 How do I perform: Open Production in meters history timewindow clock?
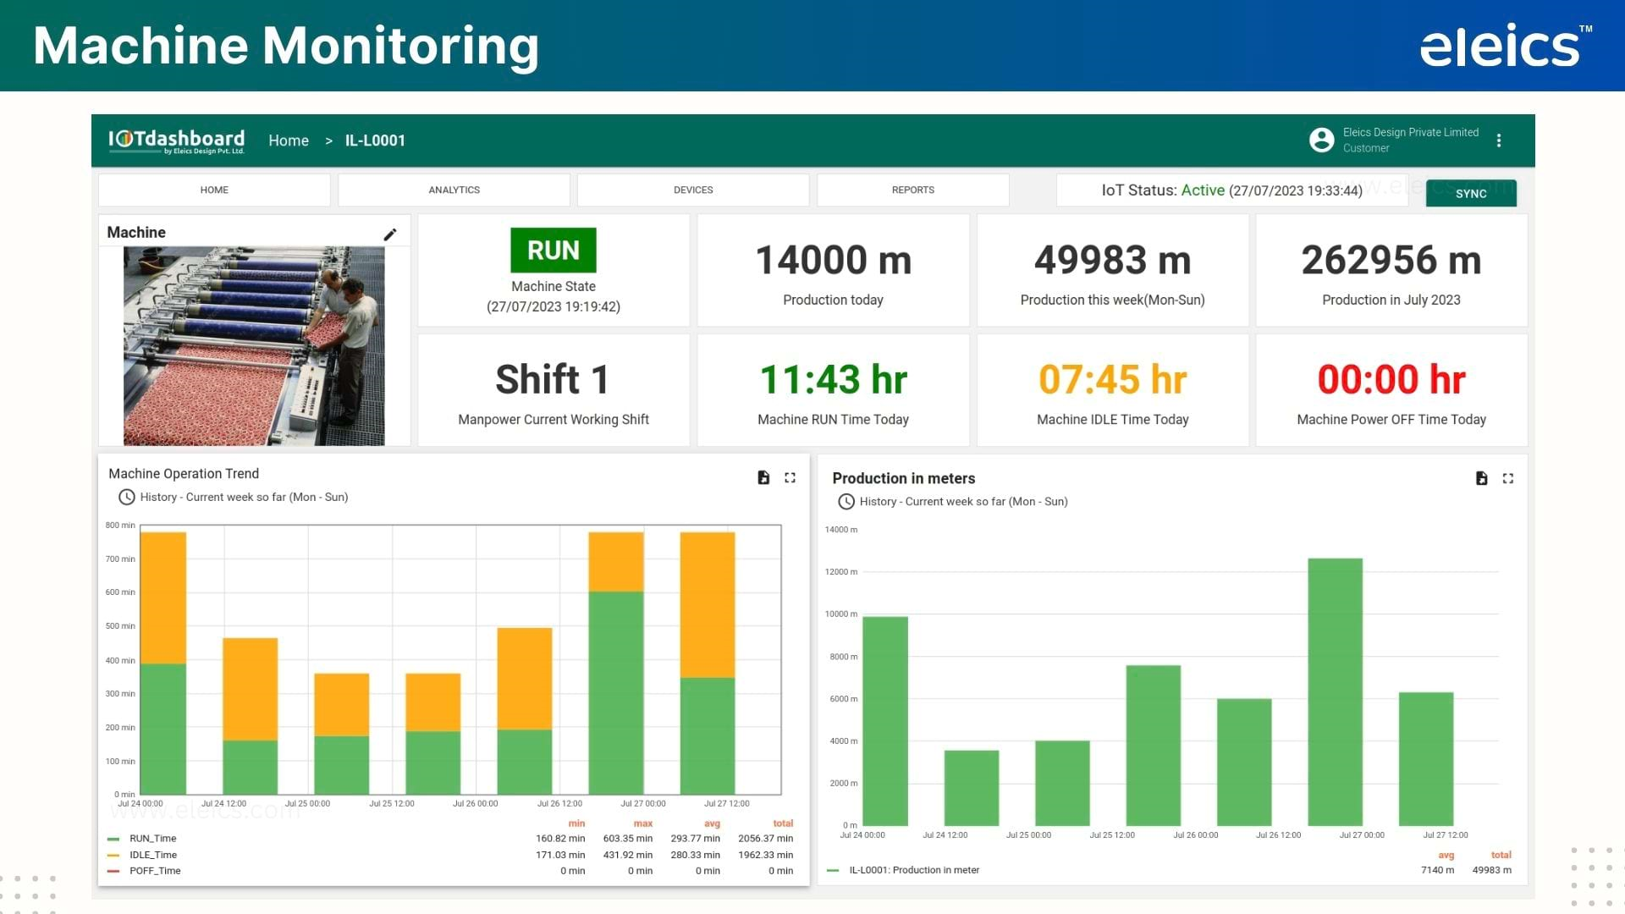[x=846, y=502]
